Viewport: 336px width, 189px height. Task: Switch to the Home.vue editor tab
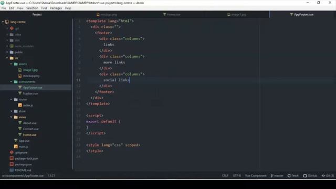pos(172,15)
